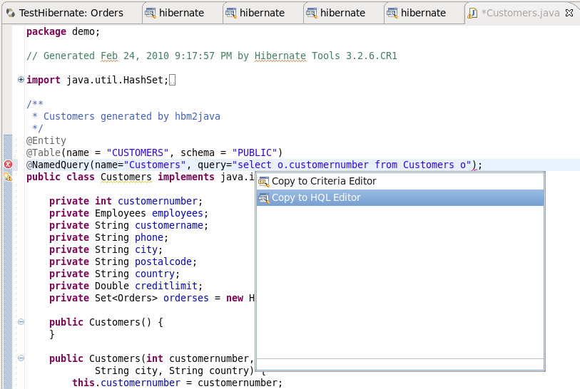Screen dimensions: 580x389
Task: Click the TestHibernate: Orders tab icon
Action: [10, 13]
